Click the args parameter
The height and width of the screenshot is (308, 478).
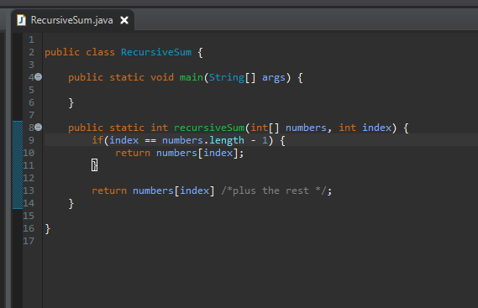coord(274,78)
